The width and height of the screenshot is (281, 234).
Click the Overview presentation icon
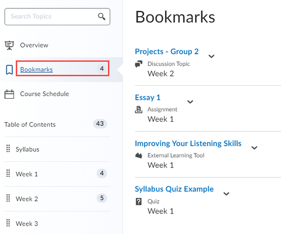pyautogui.click(x=9, y=45)
